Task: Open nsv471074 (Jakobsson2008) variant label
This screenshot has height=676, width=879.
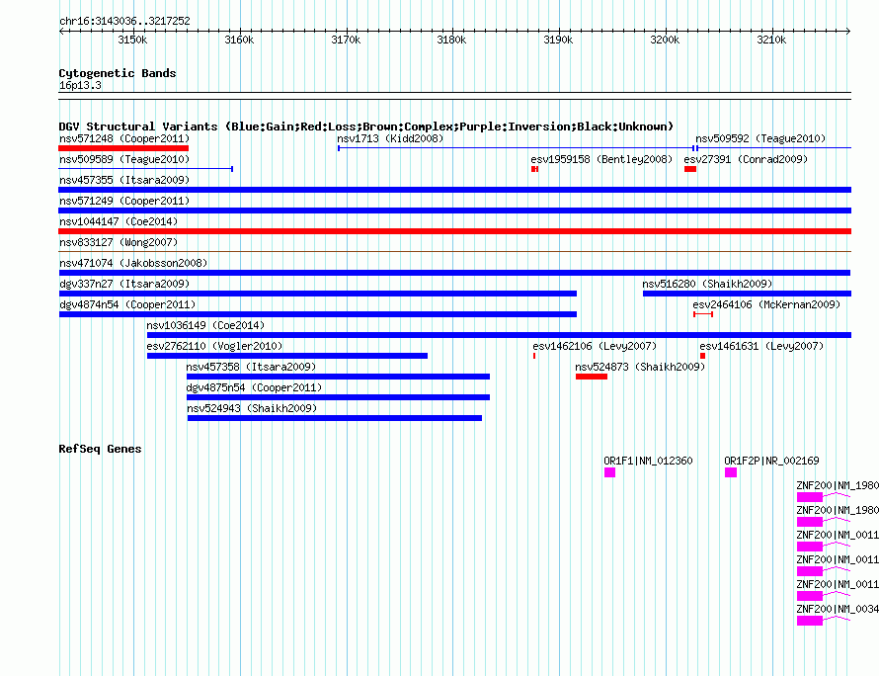Action: click(x=133, y=263)
